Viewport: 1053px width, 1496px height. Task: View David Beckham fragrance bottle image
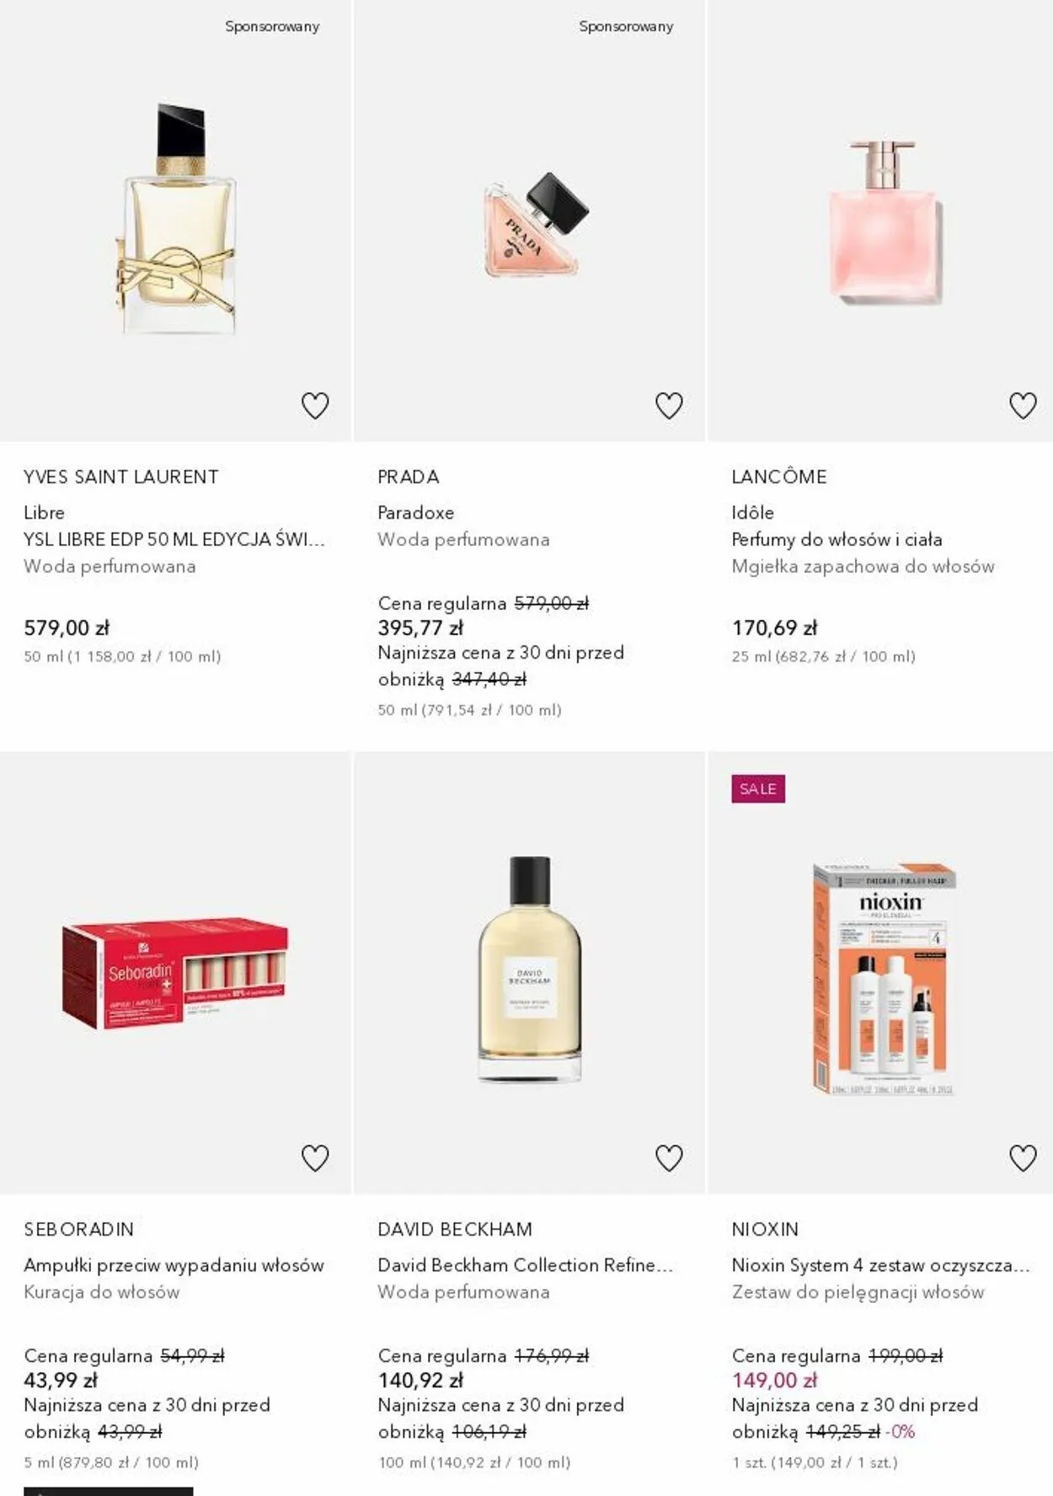[x=530, y=969]
